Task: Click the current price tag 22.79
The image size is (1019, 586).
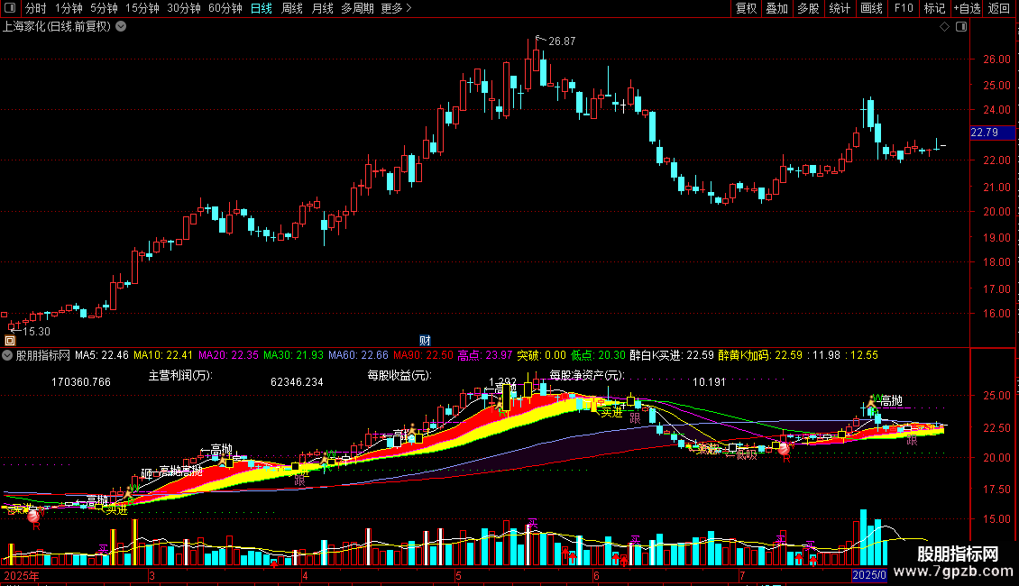Action: click(x=992, y=133)
